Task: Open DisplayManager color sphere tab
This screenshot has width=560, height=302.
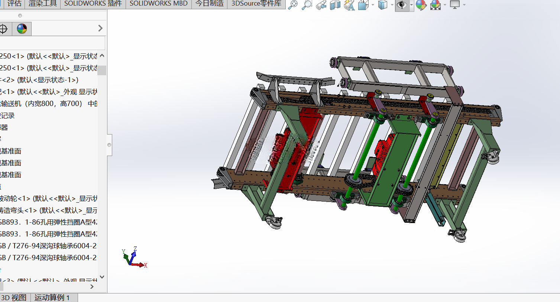Action: (x=22, y=29)
